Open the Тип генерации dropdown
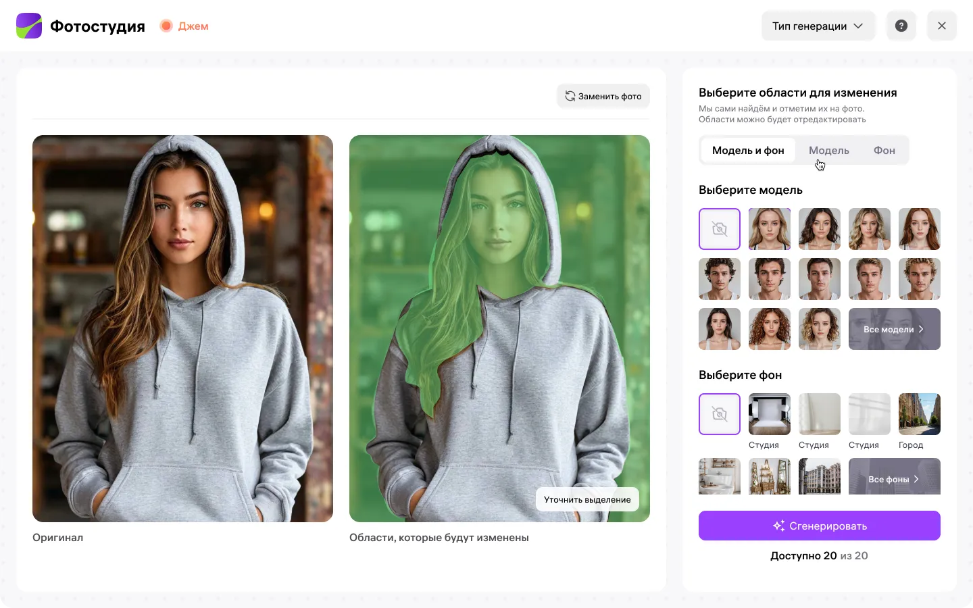The height and width of the screenshot is (608, 973). click(818, 26)
